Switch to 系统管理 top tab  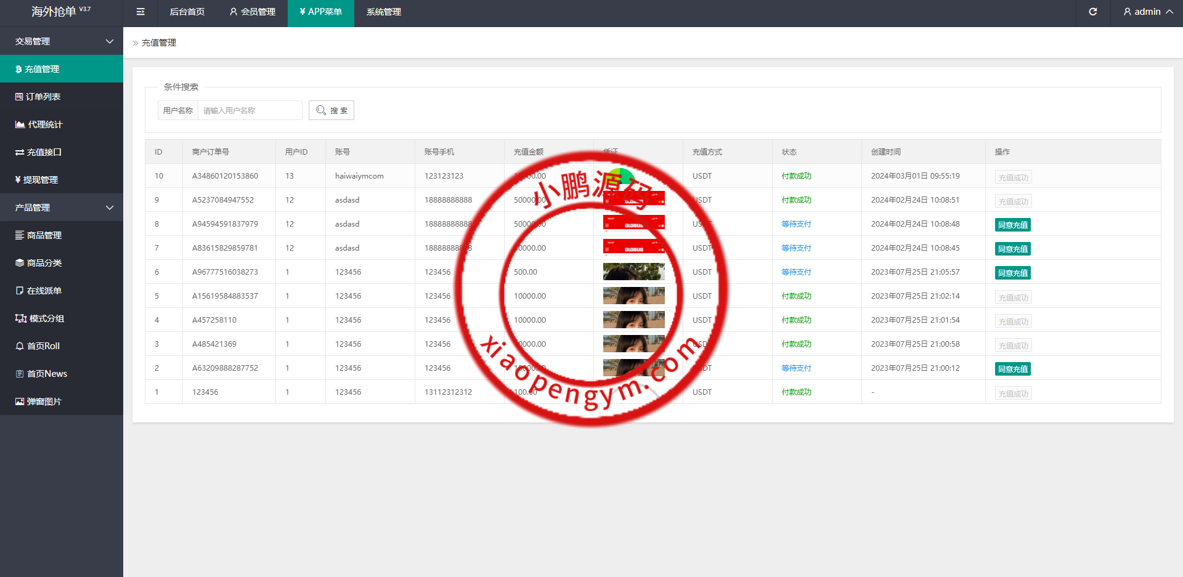click(x=383, y=12)
